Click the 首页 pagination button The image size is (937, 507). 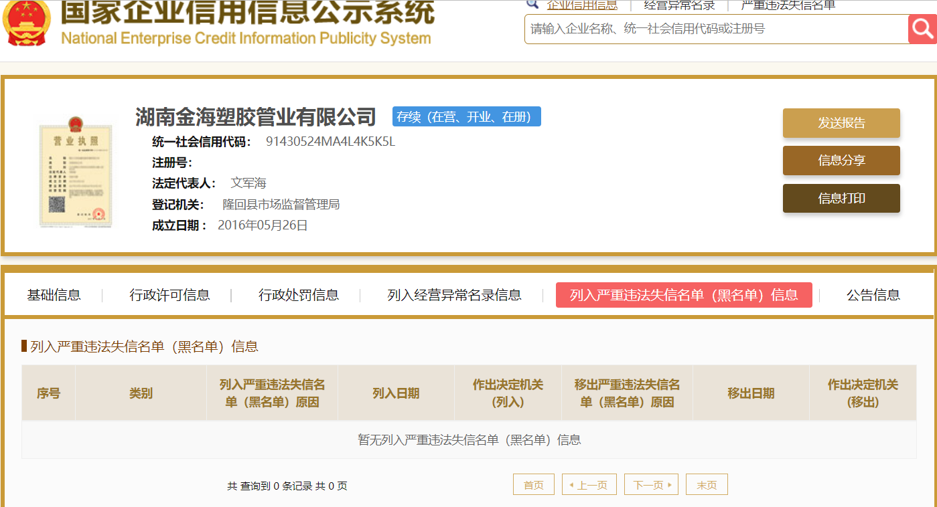(534, 485)
